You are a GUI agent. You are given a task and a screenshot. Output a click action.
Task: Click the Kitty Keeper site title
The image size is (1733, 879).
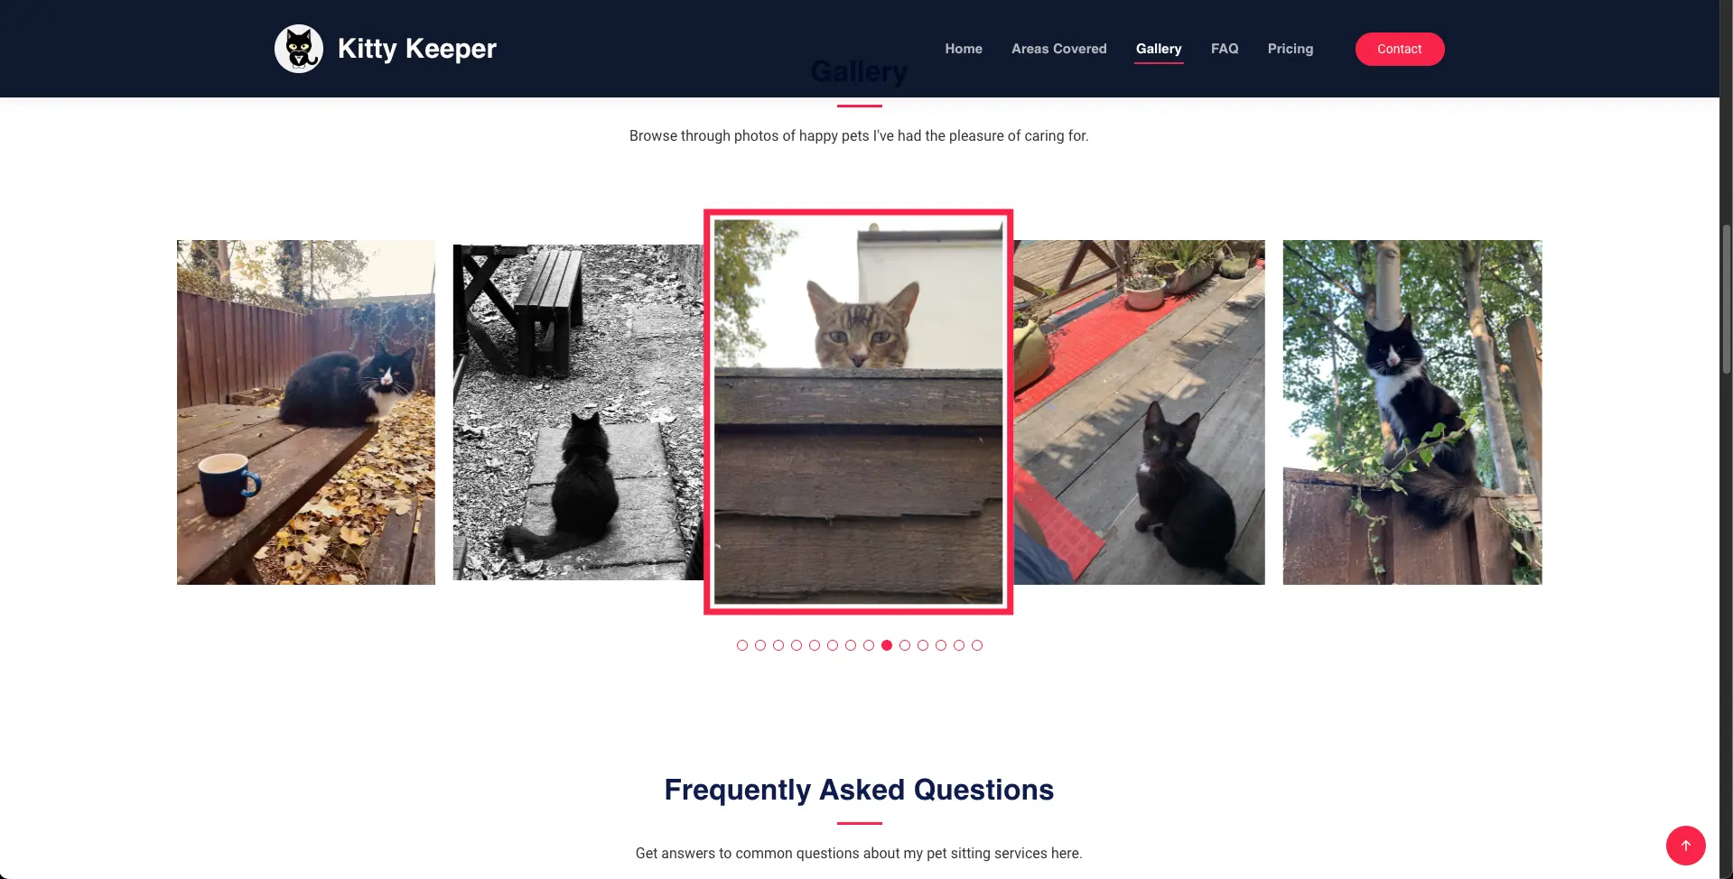point(416,49)
